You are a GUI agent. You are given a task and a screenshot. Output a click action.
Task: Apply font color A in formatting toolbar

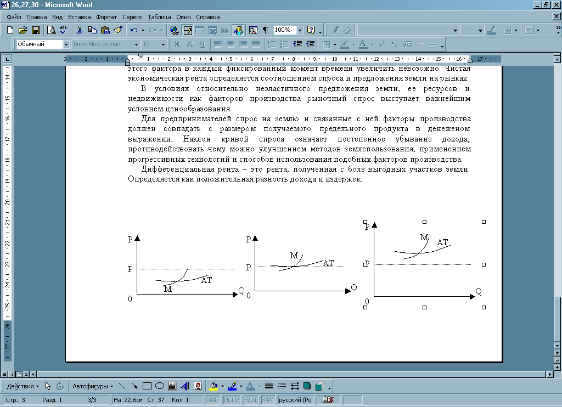[x=363, y=44]
